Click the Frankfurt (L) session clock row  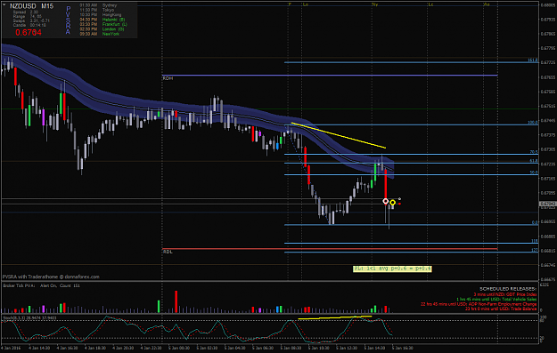pos(103,25)
